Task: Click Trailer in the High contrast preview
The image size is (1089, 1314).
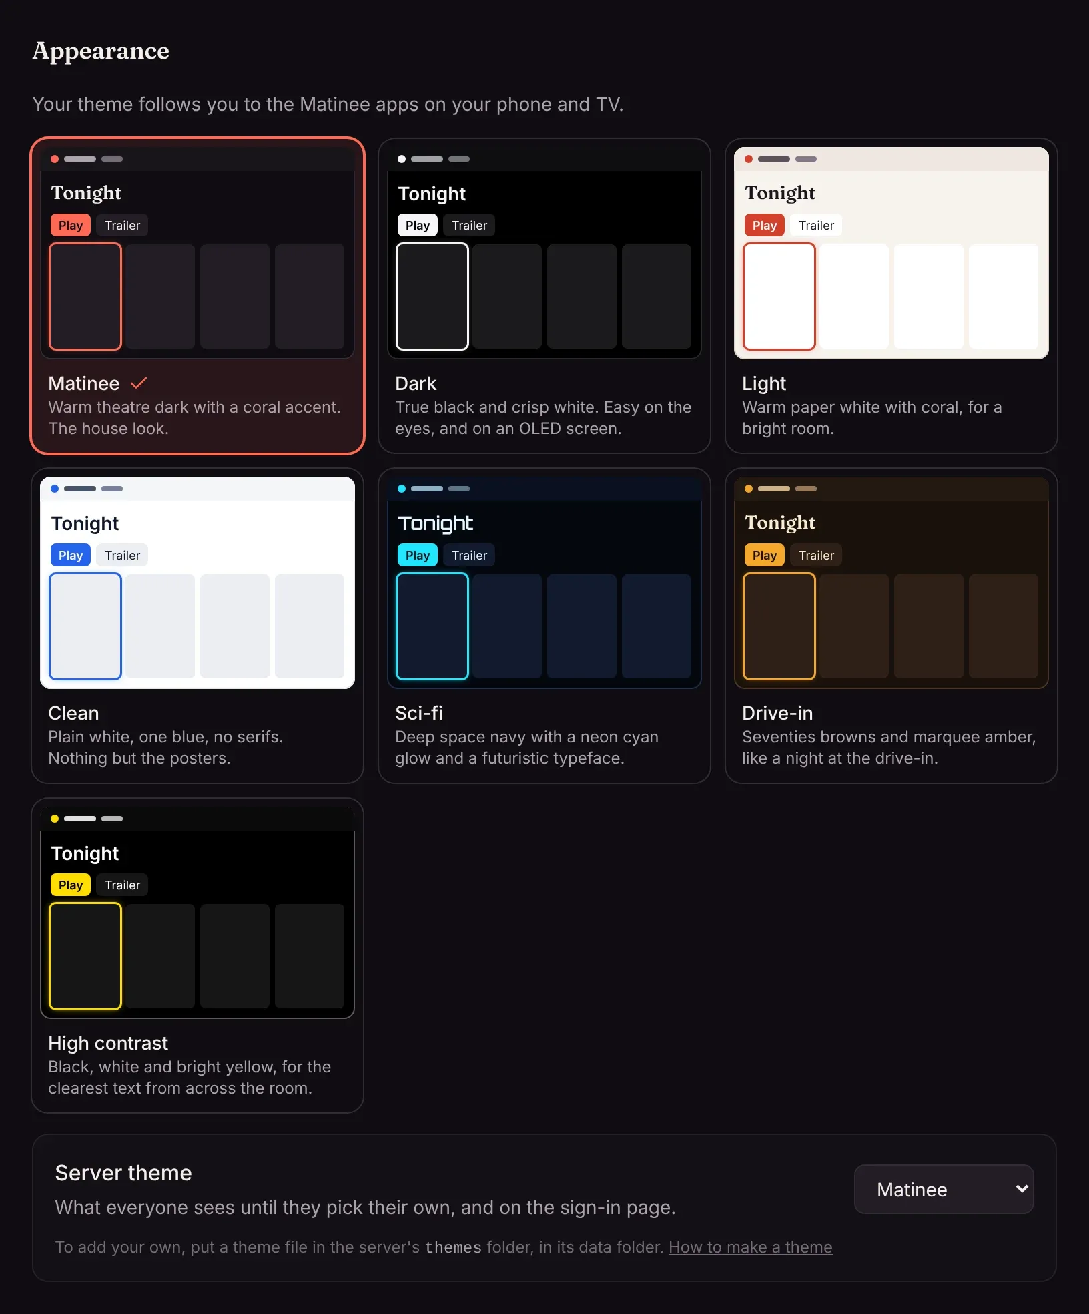Action: click(x=123, y=885)
